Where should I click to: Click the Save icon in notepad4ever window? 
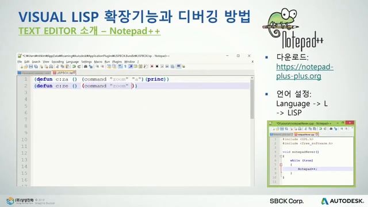[282, 129]
